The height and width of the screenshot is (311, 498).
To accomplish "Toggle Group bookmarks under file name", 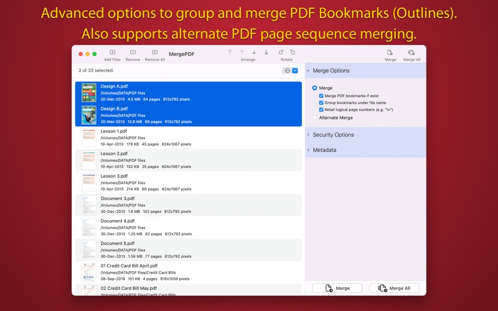I will tap(321, 103).
